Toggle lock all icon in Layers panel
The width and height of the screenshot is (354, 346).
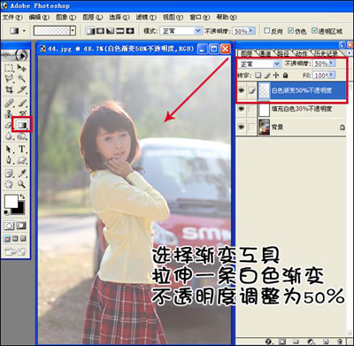coord(285,75)
